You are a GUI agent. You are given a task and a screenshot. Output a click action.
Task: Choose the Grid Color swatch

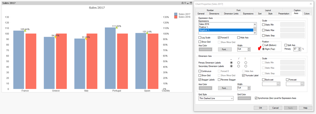pos(244,98)
